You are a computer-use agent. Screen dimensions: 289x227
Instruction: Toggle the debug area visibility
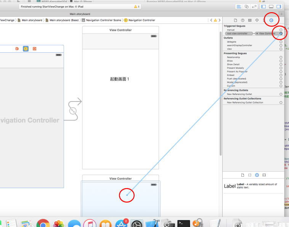(x=271, y=7)
